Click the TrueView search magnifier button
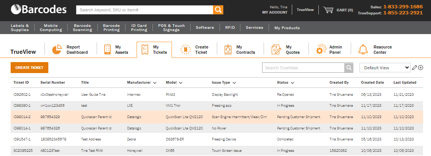431x156 pixels. (349, 68)
